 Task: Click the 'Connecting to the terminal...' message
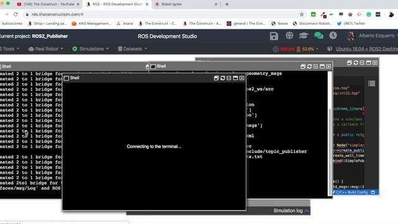154,147
